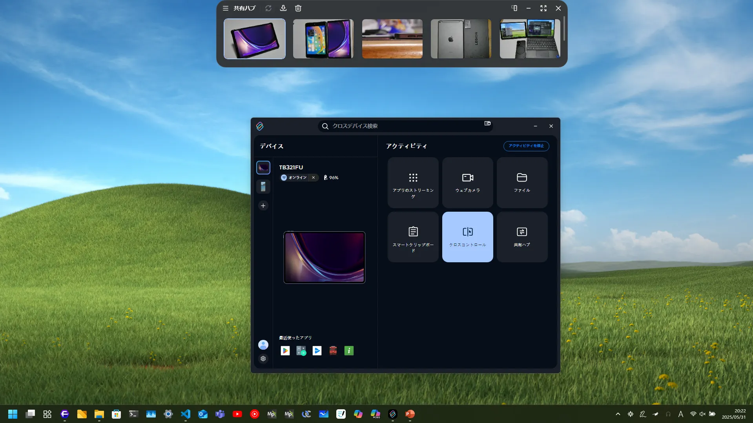This screenshot has width=753, height=423.
Task: Select the iPad and Legion back photo thumbnail
Action: [461, 39]
